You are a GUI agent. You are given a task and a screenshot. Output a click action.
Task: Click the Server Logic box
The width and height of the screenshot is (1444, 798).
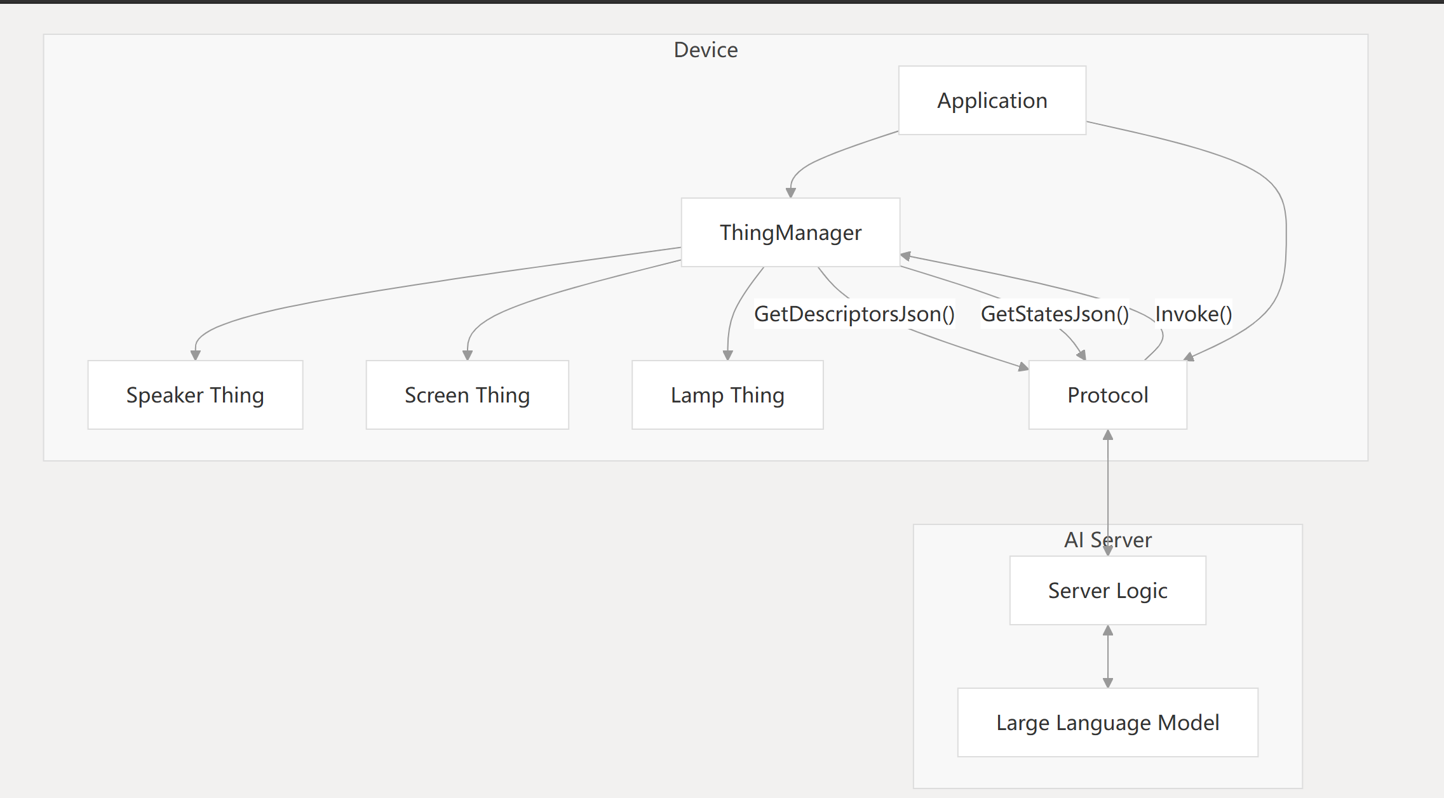(1107, 590)
